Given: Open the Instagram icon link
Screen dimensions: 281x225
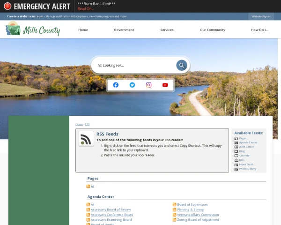Looking at the screenshot, I should point(148,85).
